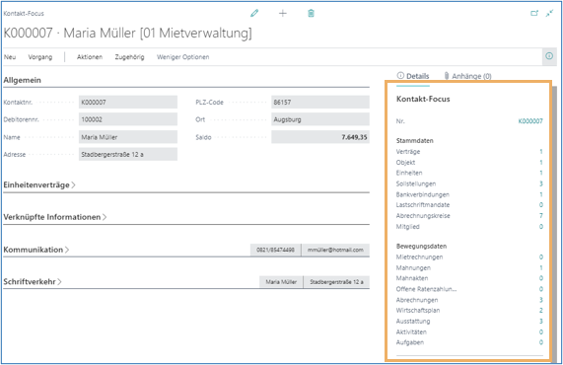Viewport: 563px width, 365px height.
Task: Toggle the info FactBox pane icon
Action: [x=549, y=56]
